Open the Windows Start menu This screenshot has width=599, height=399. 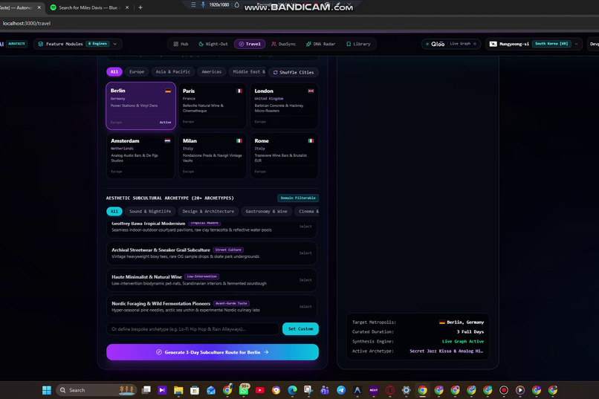pos(47,390)
